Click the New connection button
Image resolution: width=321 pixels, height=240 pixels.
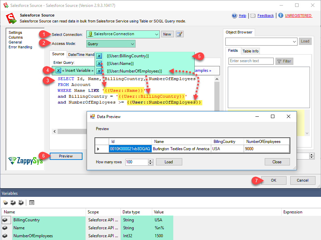point(167,34)
